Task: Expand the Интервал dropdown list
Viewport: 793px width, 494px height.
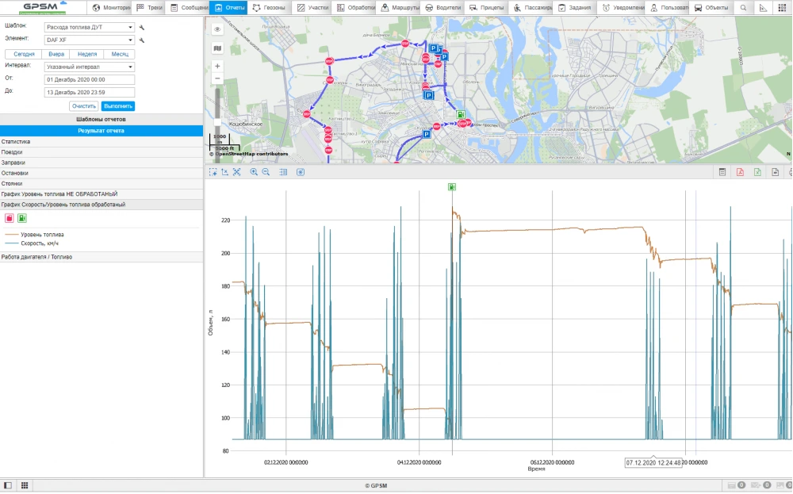Action: (89, 67)
